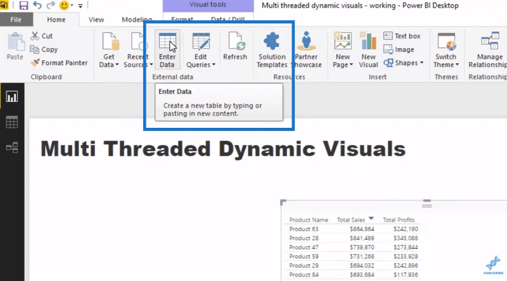The height and width of the screenshot is (281, 507).
Task: Click the Switch Theme icon
Action: click(x=447, y=41)
